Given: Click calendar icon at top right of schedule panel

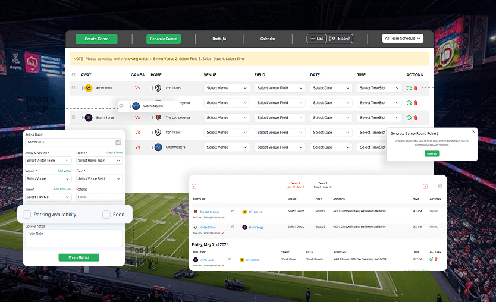Looking at the screenshot, I should [440, 187].
